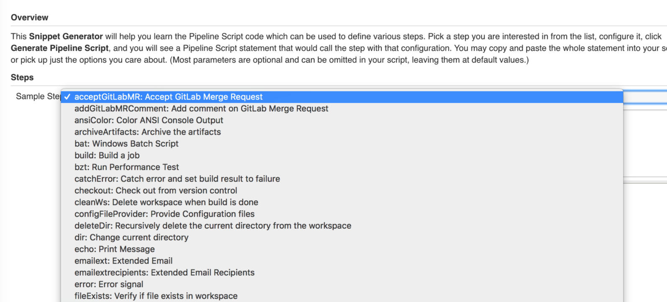
Task: Select ansiColor: Color ANSI Console Output
Action: pos(148,120)
